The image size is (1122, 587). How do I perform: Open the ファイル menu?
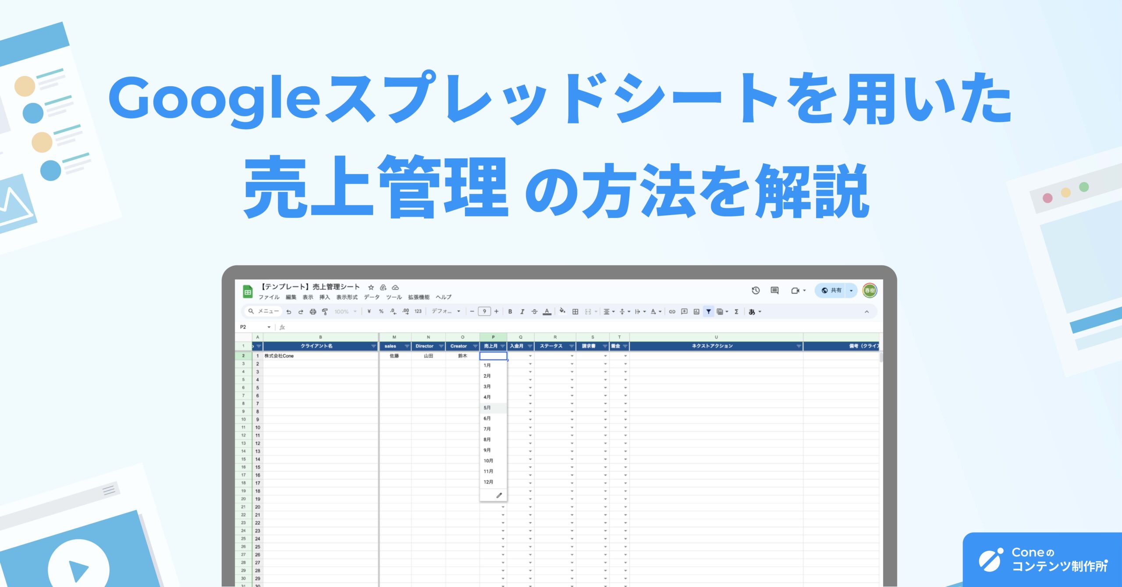click(x=269, y=297)
